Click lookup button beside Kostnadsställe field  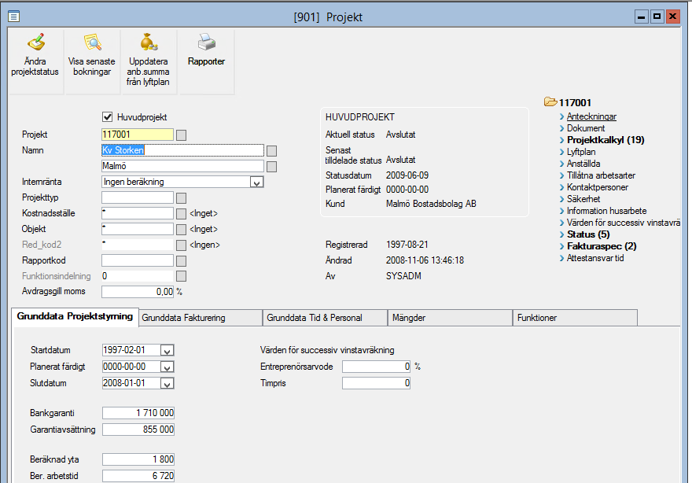[x=181, y=214]
